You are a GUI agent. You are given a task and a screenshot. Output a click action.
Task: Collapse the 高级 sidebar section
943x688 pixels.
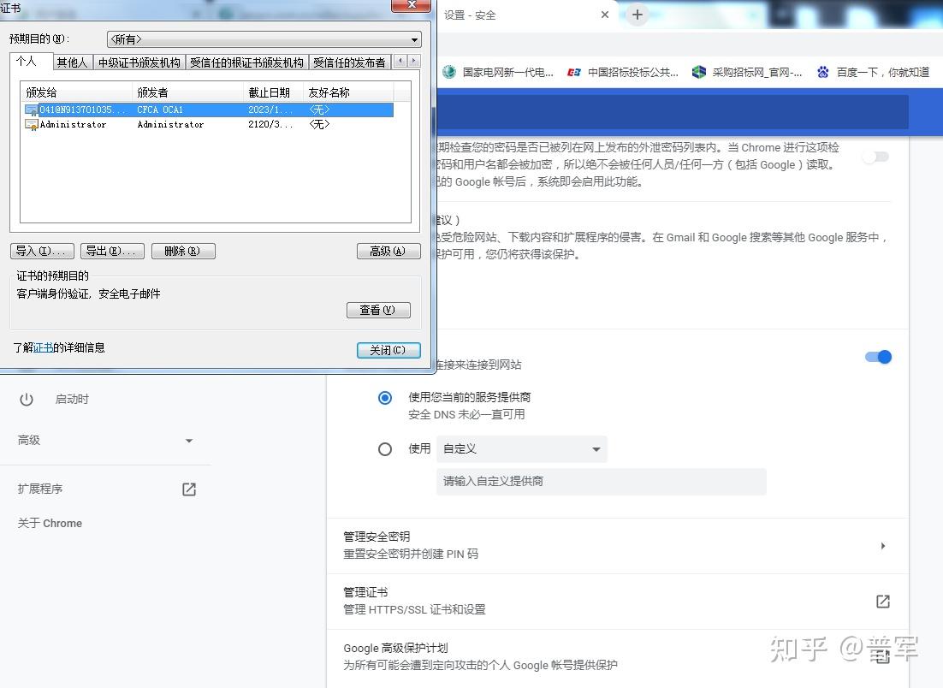point(187,440)
